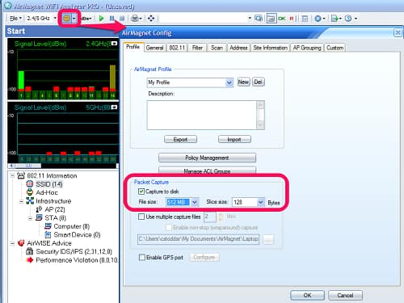404x303 pixels.
Task: Open the Slice size dropdown
Action: point(260,202)
